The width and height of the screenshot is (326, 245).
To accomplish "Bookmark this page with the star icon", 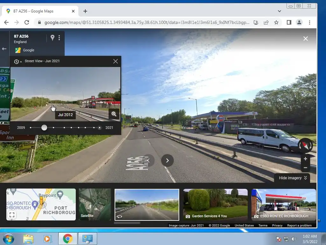I will click(276, 22).
